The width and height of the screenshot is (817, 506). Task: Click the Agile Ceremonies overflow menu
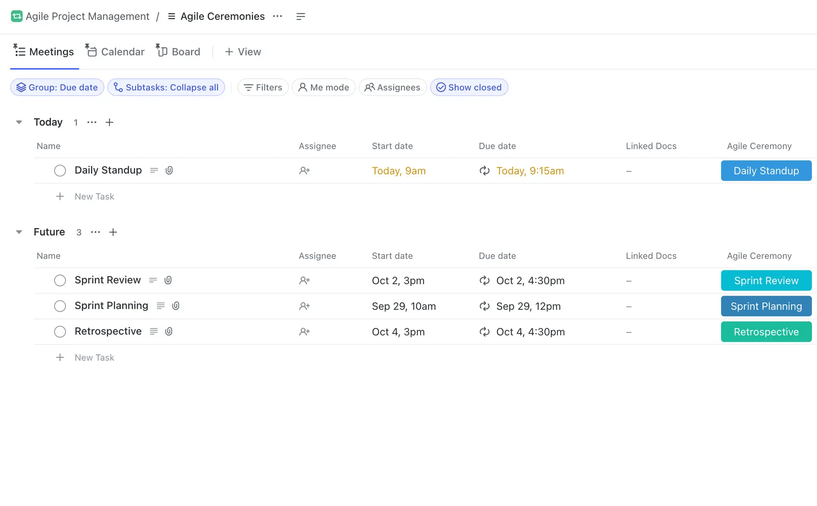[278, 16]
